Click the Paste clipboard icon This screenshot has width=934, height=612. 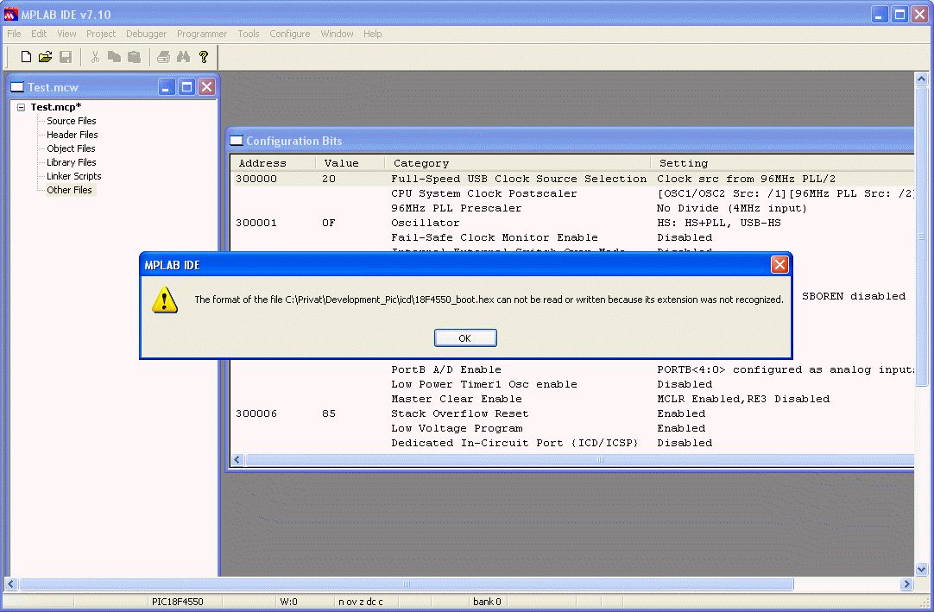point(135,57)
